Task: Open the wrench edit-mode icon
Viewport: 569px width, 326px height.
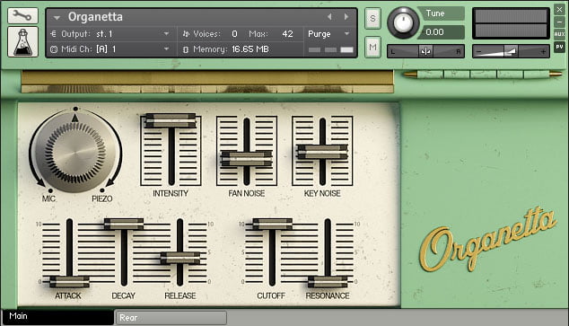Action: pos(22,15)
